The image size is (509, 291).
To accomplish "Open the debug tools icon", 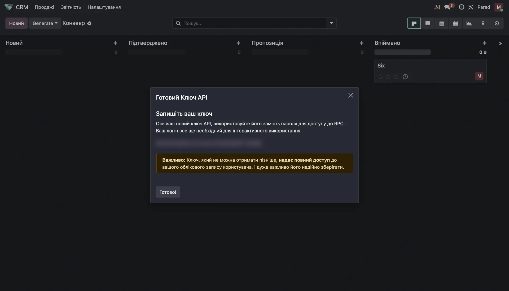I will pos(471,7).
